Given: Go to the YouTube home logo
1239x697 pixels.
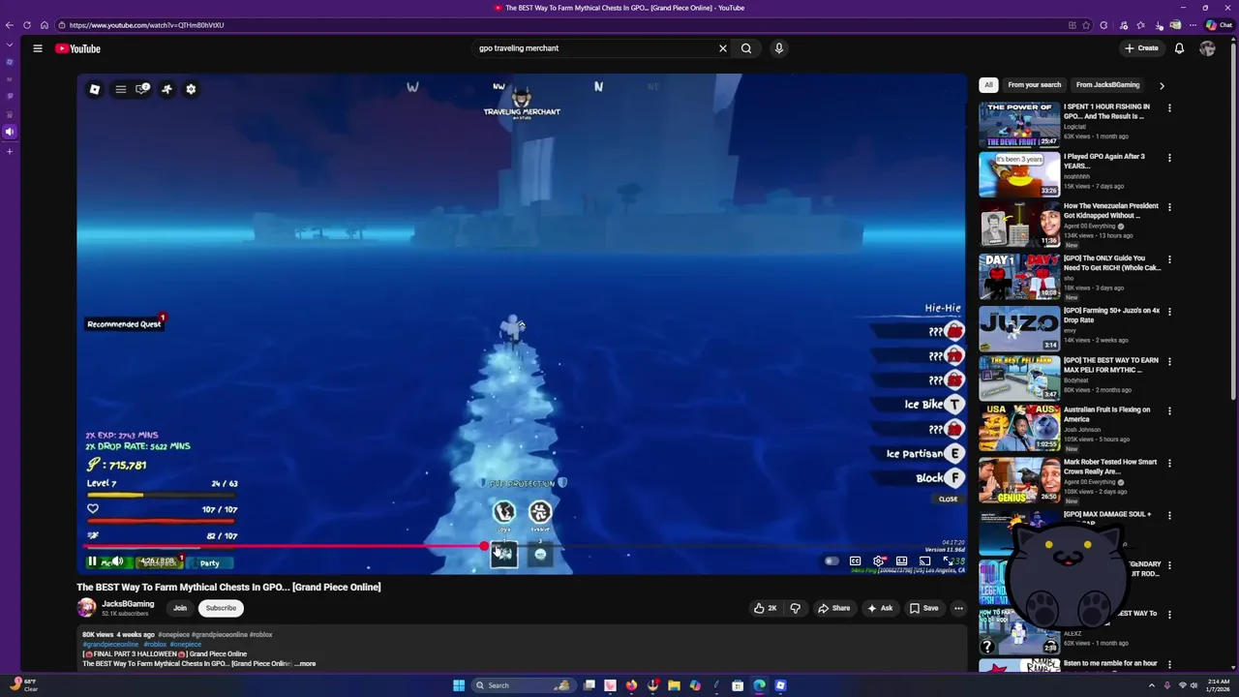Looking at the screenshot, I should click(77, 48).
